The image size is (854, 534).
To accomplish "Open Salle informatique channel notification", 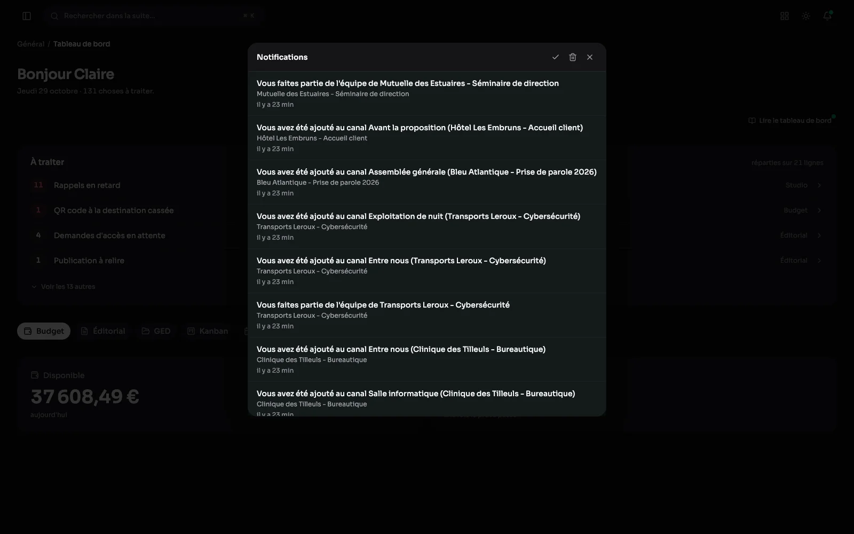I will click(427, 399).
